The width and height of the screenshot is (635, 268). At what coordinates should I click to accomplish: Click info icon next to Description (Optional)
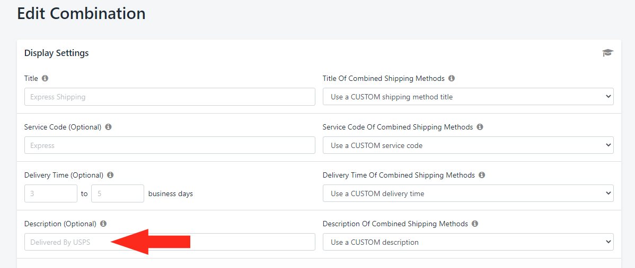pyautogui.click(x=103, y=224)
